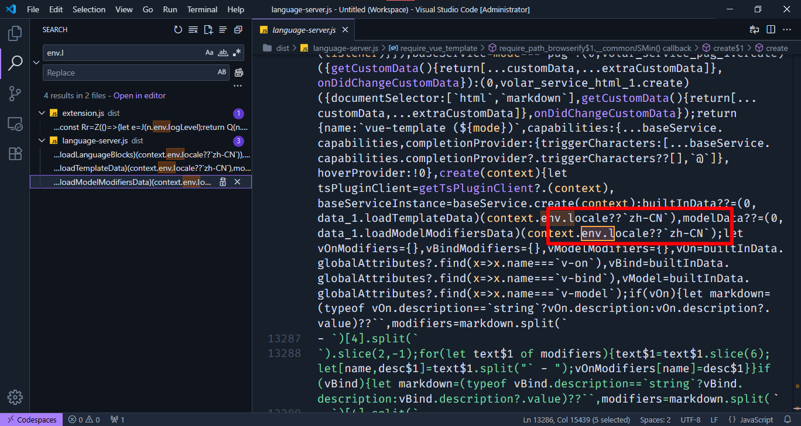Collapse all search results
Image resolution: width=801 pixels, height=426 pixels.
238,30
